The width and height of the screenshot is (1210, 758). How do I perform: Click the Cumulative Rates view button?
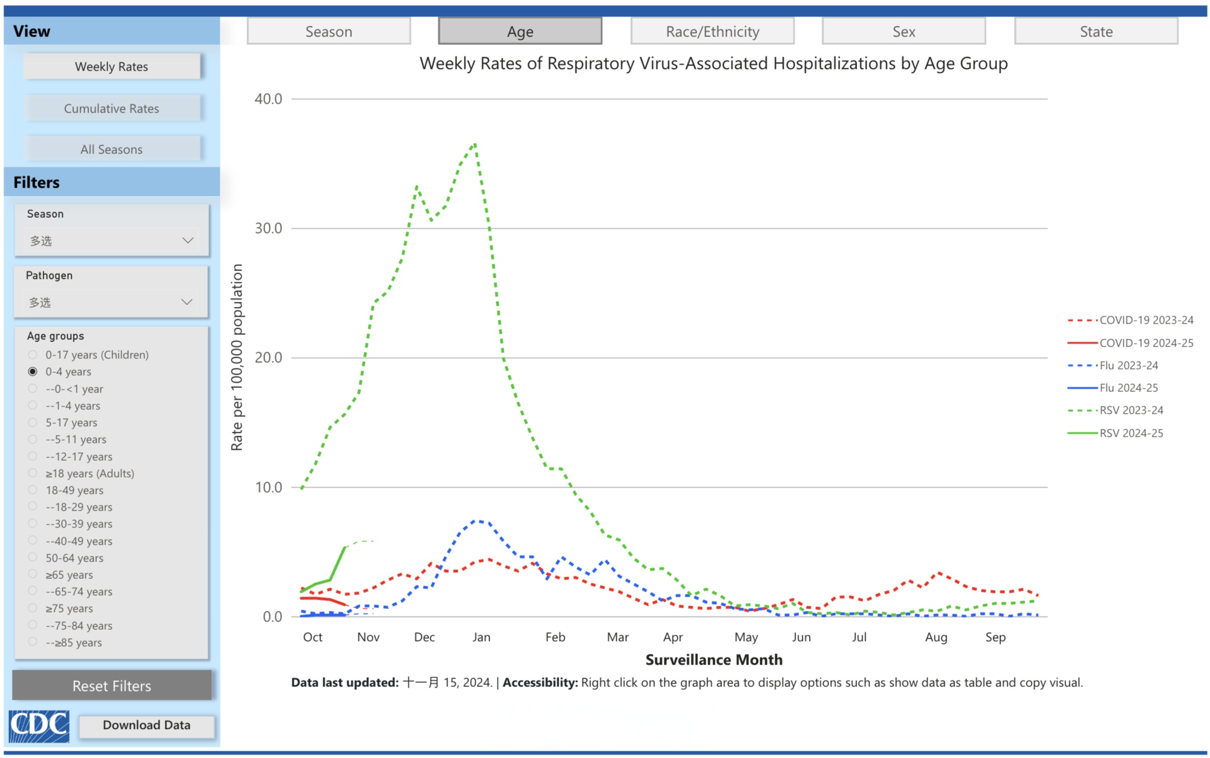coord(111,109)
